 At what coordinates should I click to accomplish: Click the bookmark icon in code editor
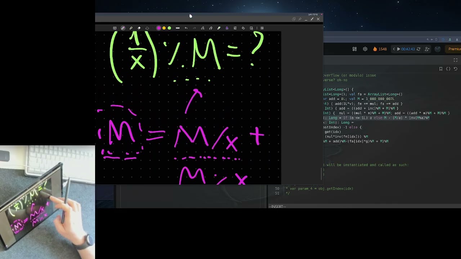click(x=441, y=69)
